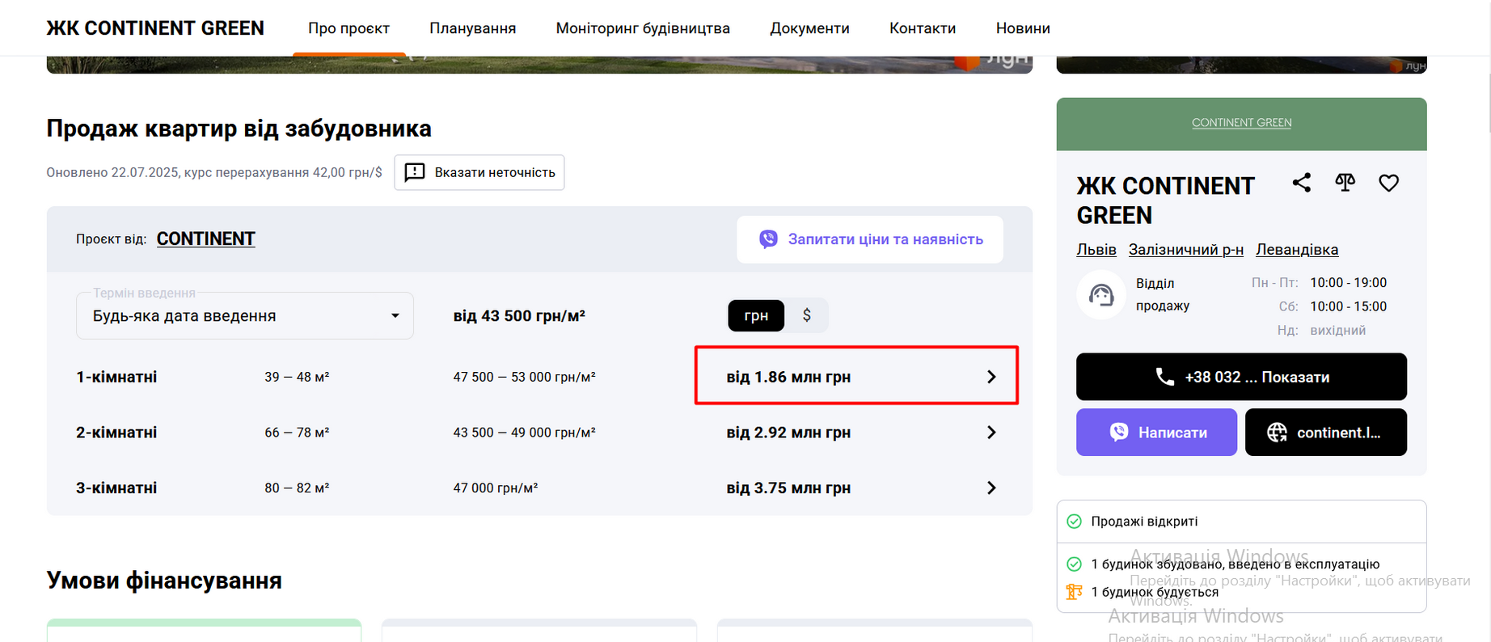This screenshot has width=1491, height=642.
Task: Open chevron arrow for 3-кімнатні row
Action: (991, 488)
